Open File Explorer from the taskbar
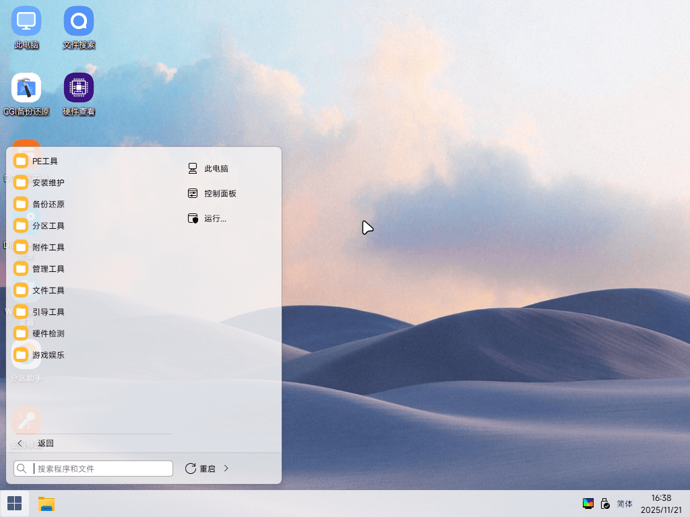This screenshot has width=690, height=517. (46, 504)
